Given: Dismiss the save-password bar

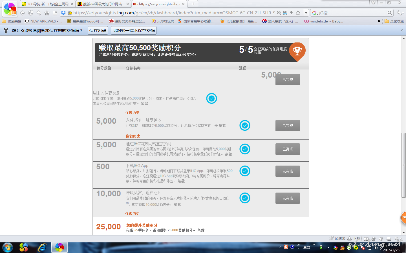Looking at the screenshot, I should tap(402, 30).
